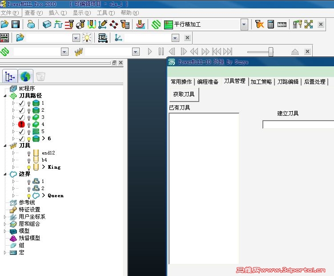Toggle the checkmark on toolpath 5
The height and width of the screenshot is (276, 334).
tap(21, 132)
